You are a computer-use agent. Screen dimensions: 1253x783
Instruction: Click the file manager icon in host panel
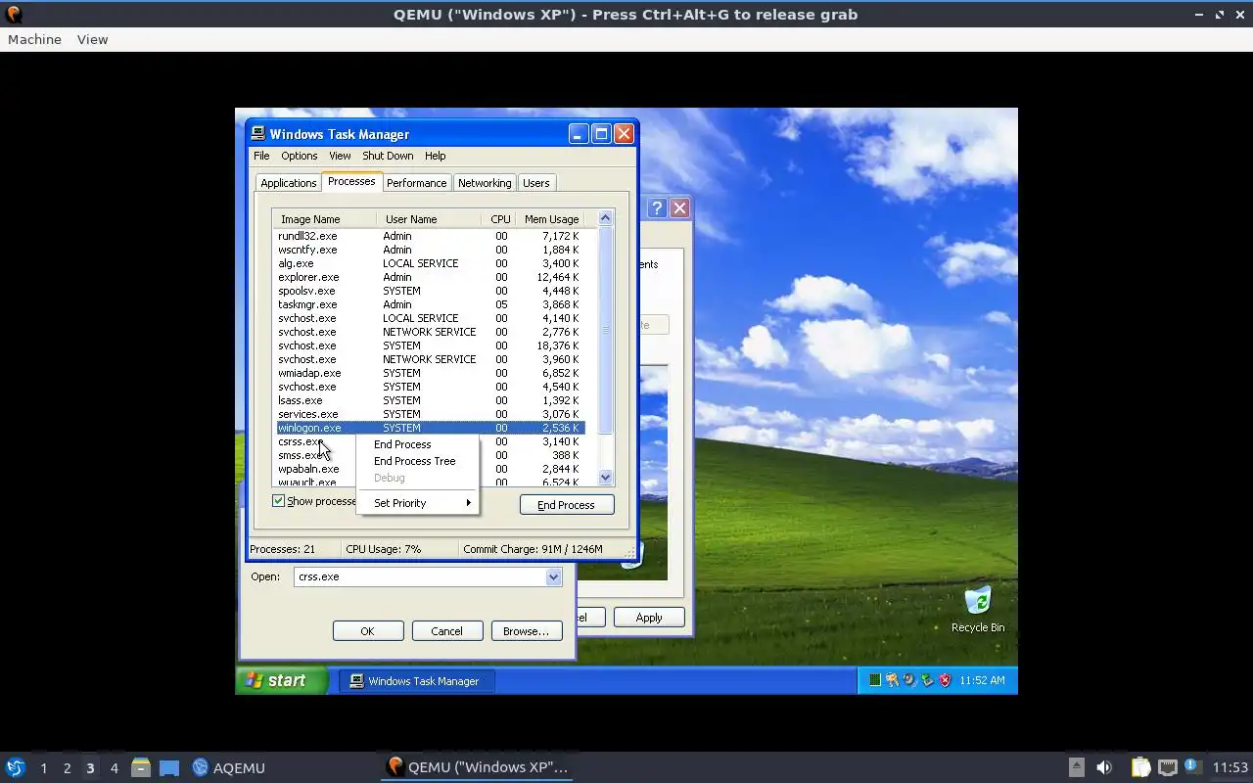point(141,767)
